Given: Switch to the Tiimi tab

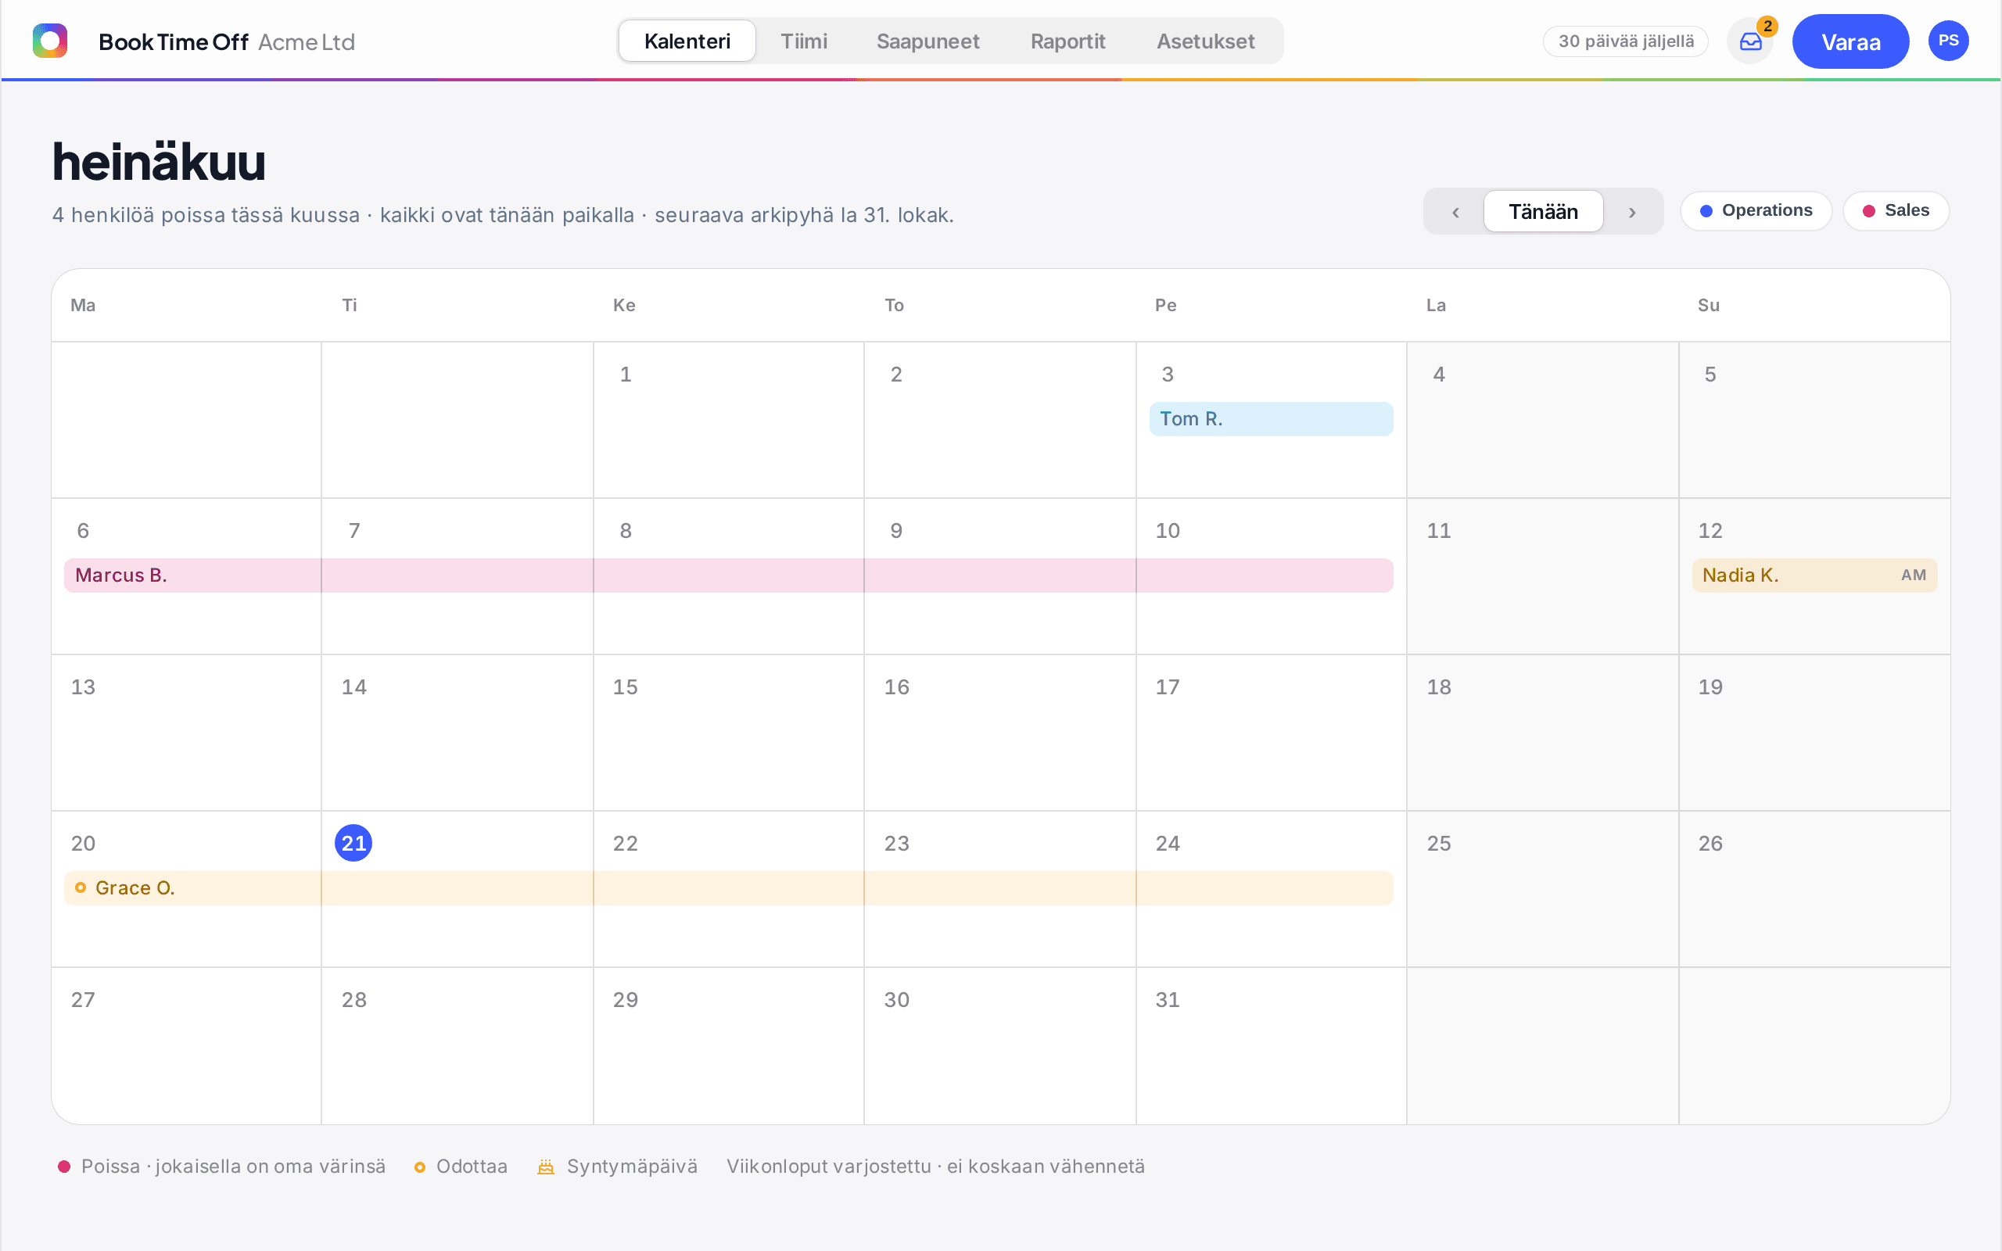Looking at the screenshot, I should coord(803,41).
